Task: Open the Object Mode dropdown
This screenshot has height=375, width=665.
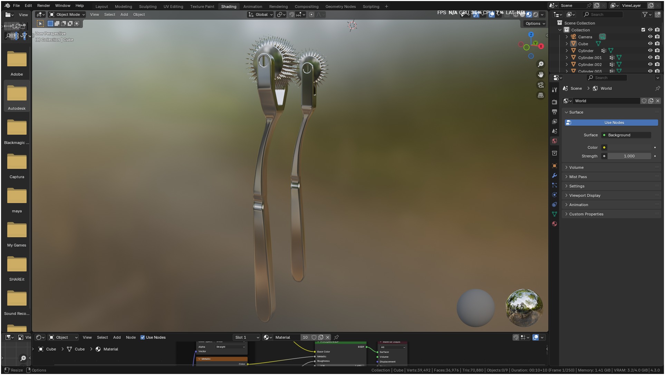Action: [67, 15]
